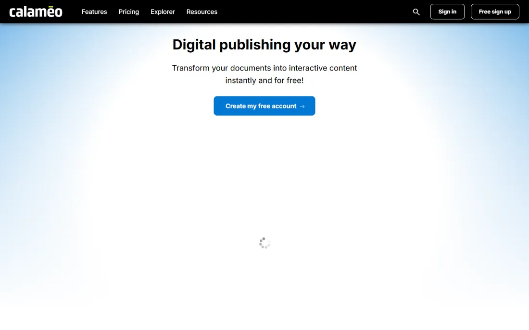Click the 'Transform your documents' subtitle text
This screenshot has height=330, width=529.
tap(264, 74)
